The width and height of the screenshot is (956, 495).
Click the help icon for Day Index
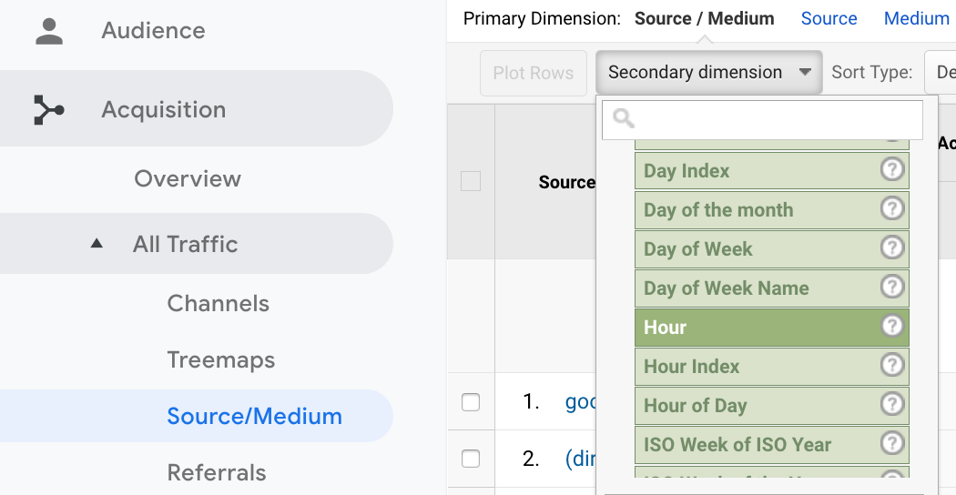tap(892, 169)
